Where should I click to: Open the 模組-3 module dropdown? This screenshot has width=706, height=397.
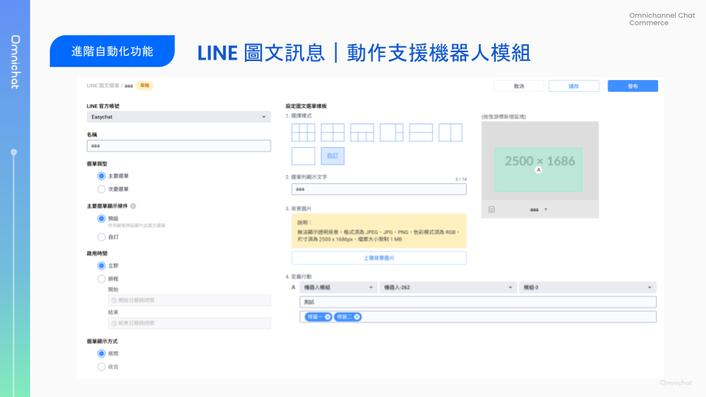pos(588,287)
